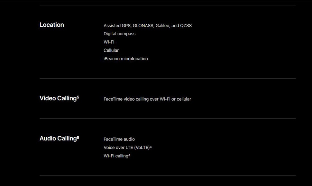Click the word GLONASS in Location specs

click(x=143, y=26)
